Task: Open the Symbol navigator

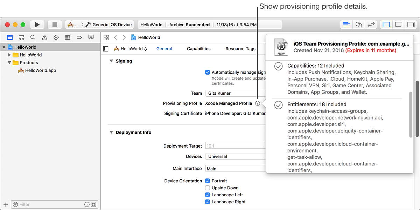Action: [x=21, y=37]
